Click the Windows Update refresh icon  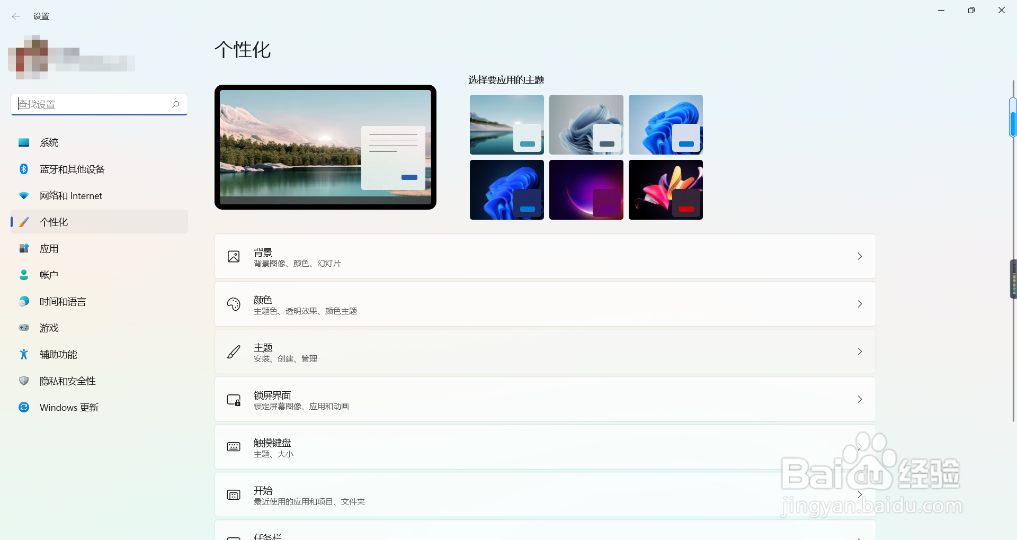point(24,407)
